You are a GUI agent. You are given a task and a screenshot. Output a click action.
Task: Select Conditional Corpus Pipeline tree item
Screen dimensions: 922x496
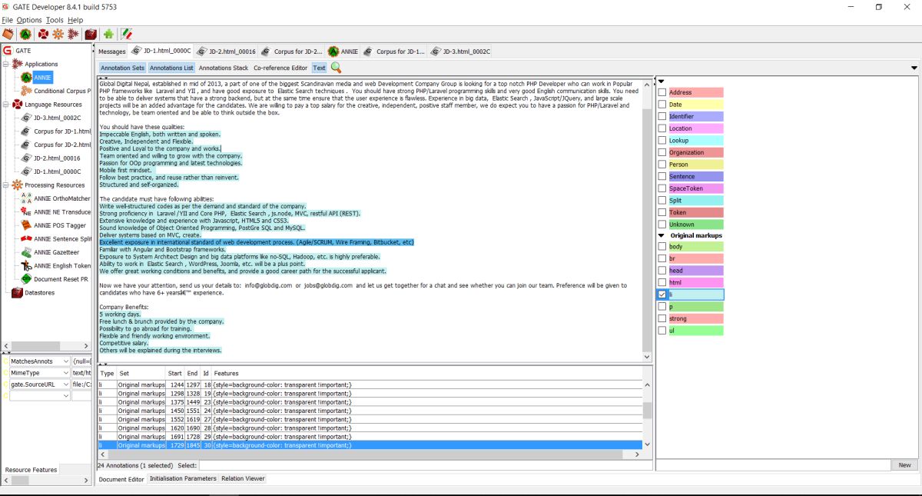(55, 91)
